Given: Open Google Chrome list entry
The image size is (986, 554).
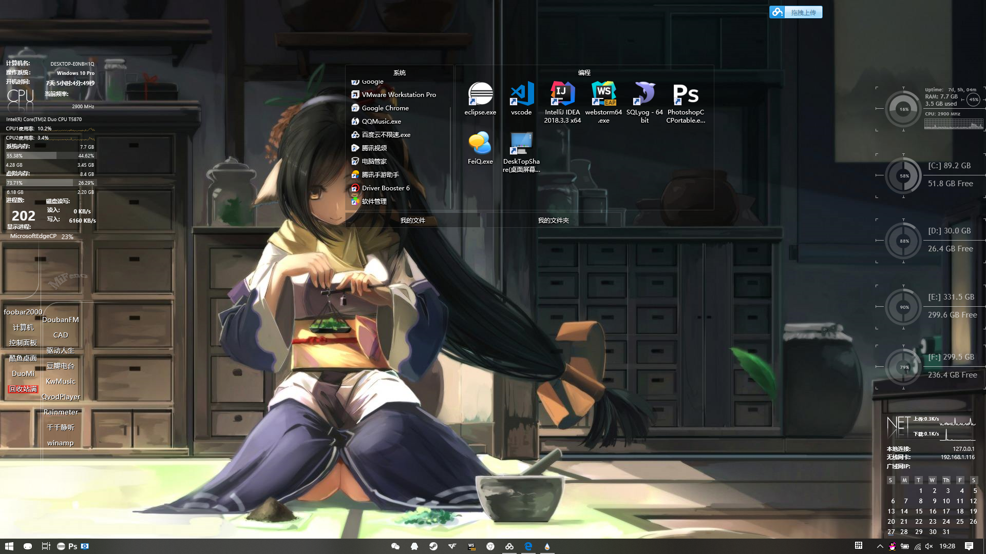Looking at the screenshot, I should click(x=385, y=108).
